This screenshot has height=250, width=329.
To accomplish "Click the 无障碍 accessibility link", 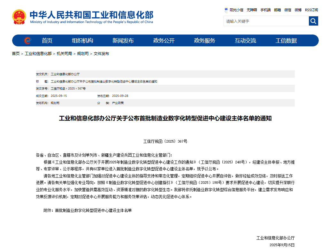I will pyautogui.click(x=252, y=10).
